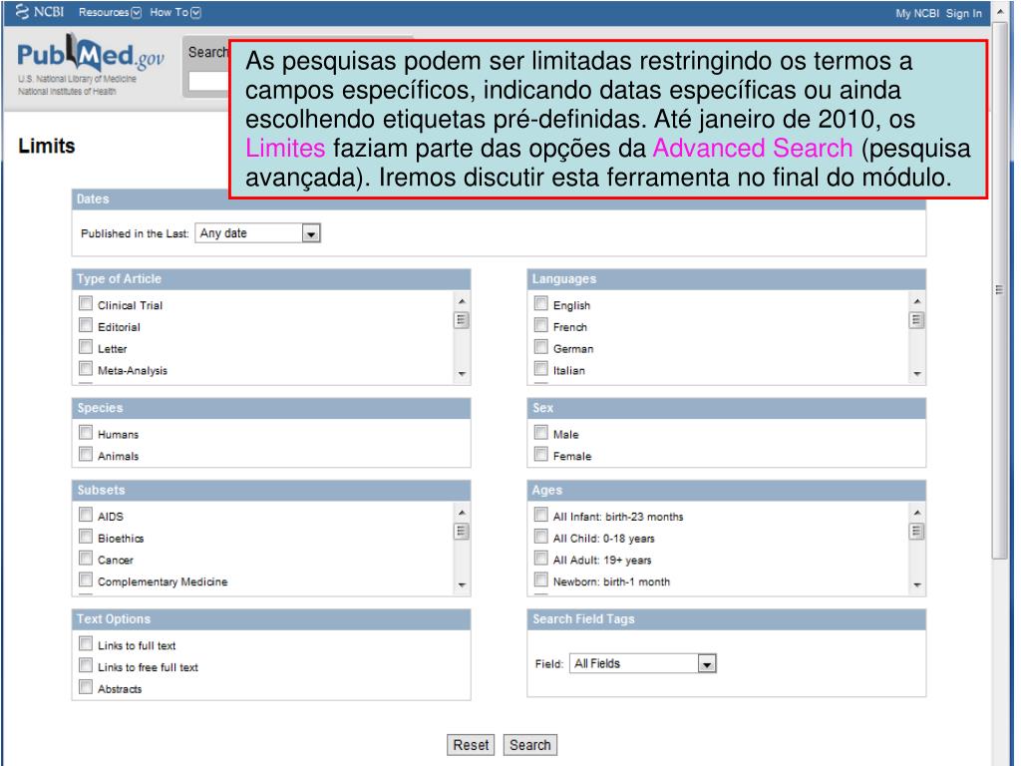This screenshot has height=766, width=1021.
Task: Open the Resources menu
Action: point(110,12)
